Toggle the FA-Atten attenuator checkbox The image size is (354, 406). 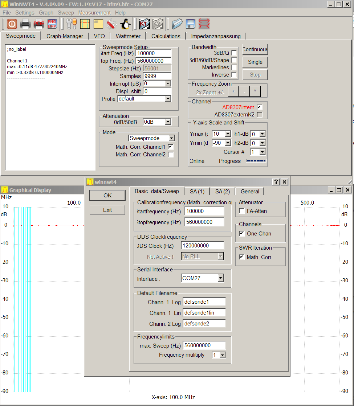click(x=242, y=211)
